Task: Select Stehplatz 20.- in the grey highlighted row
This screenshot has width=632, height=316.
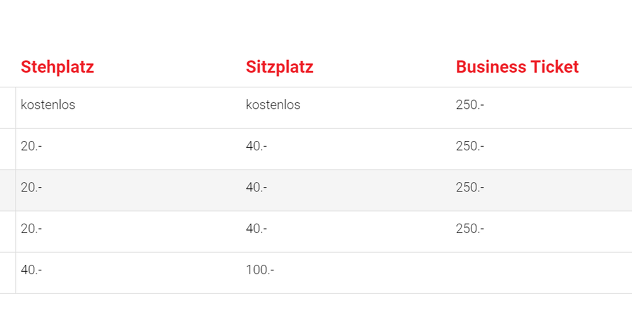Action: click(31, 187)
